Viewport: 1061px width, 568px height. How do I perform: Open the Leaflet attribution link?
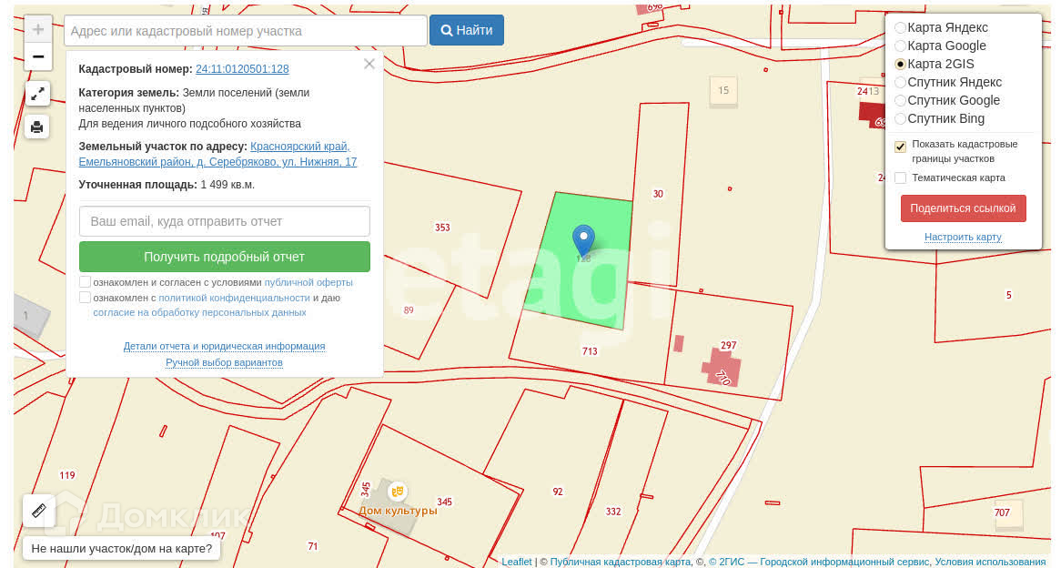[517, 562]
